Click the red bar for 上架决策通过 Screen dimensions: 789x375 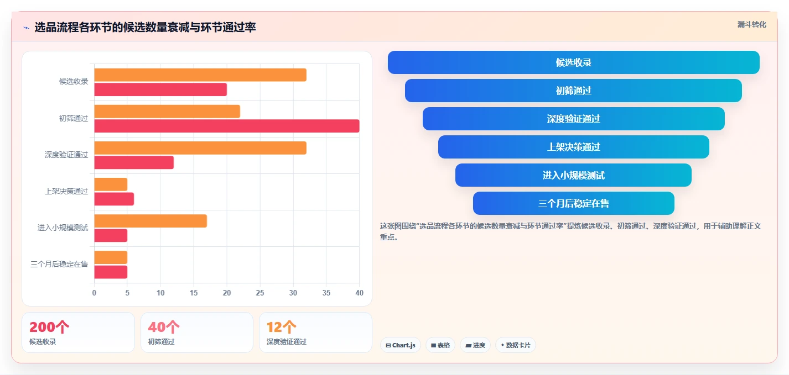click(x=114, y=199)
